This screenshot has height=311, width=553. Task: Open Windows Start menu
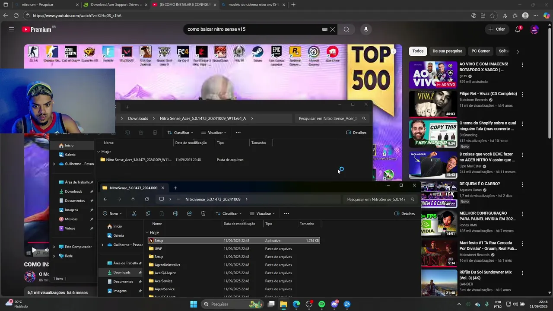coord(194,304)
